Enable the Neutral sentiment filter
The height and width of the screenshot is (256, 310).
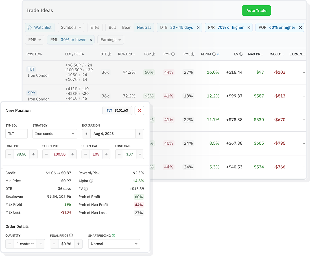click(144, 27)
